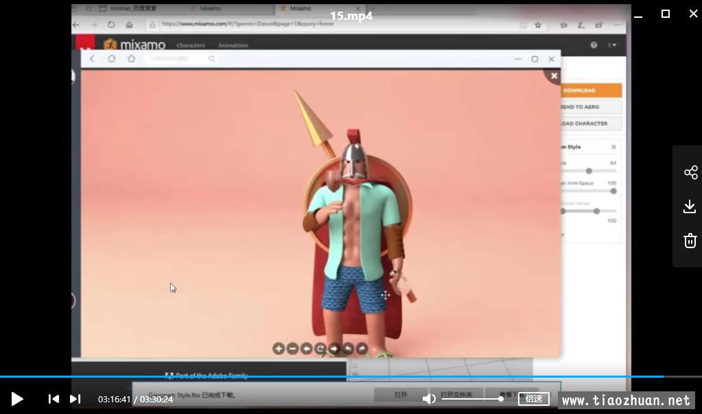702x414 pixels.
Task: Open the 倍速 playback speed menu
Action: [534, 398]
